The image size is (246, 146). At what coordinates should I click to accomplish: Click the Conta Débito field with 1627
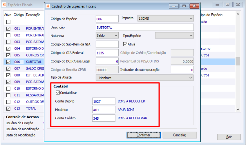click(x=104, y=101)
